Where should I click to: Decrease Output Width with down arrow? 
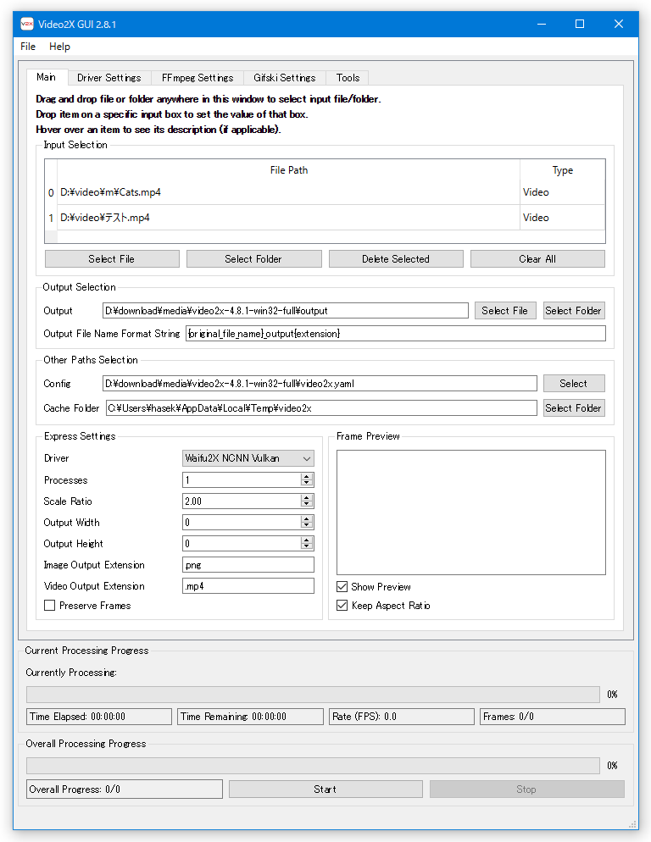tap(306, 525)
